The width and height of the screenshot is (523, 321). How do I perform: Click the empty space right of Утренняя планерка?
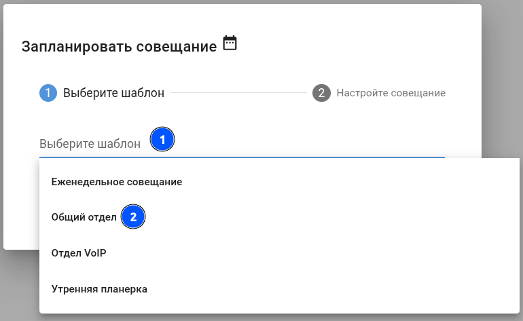[340, 289]
